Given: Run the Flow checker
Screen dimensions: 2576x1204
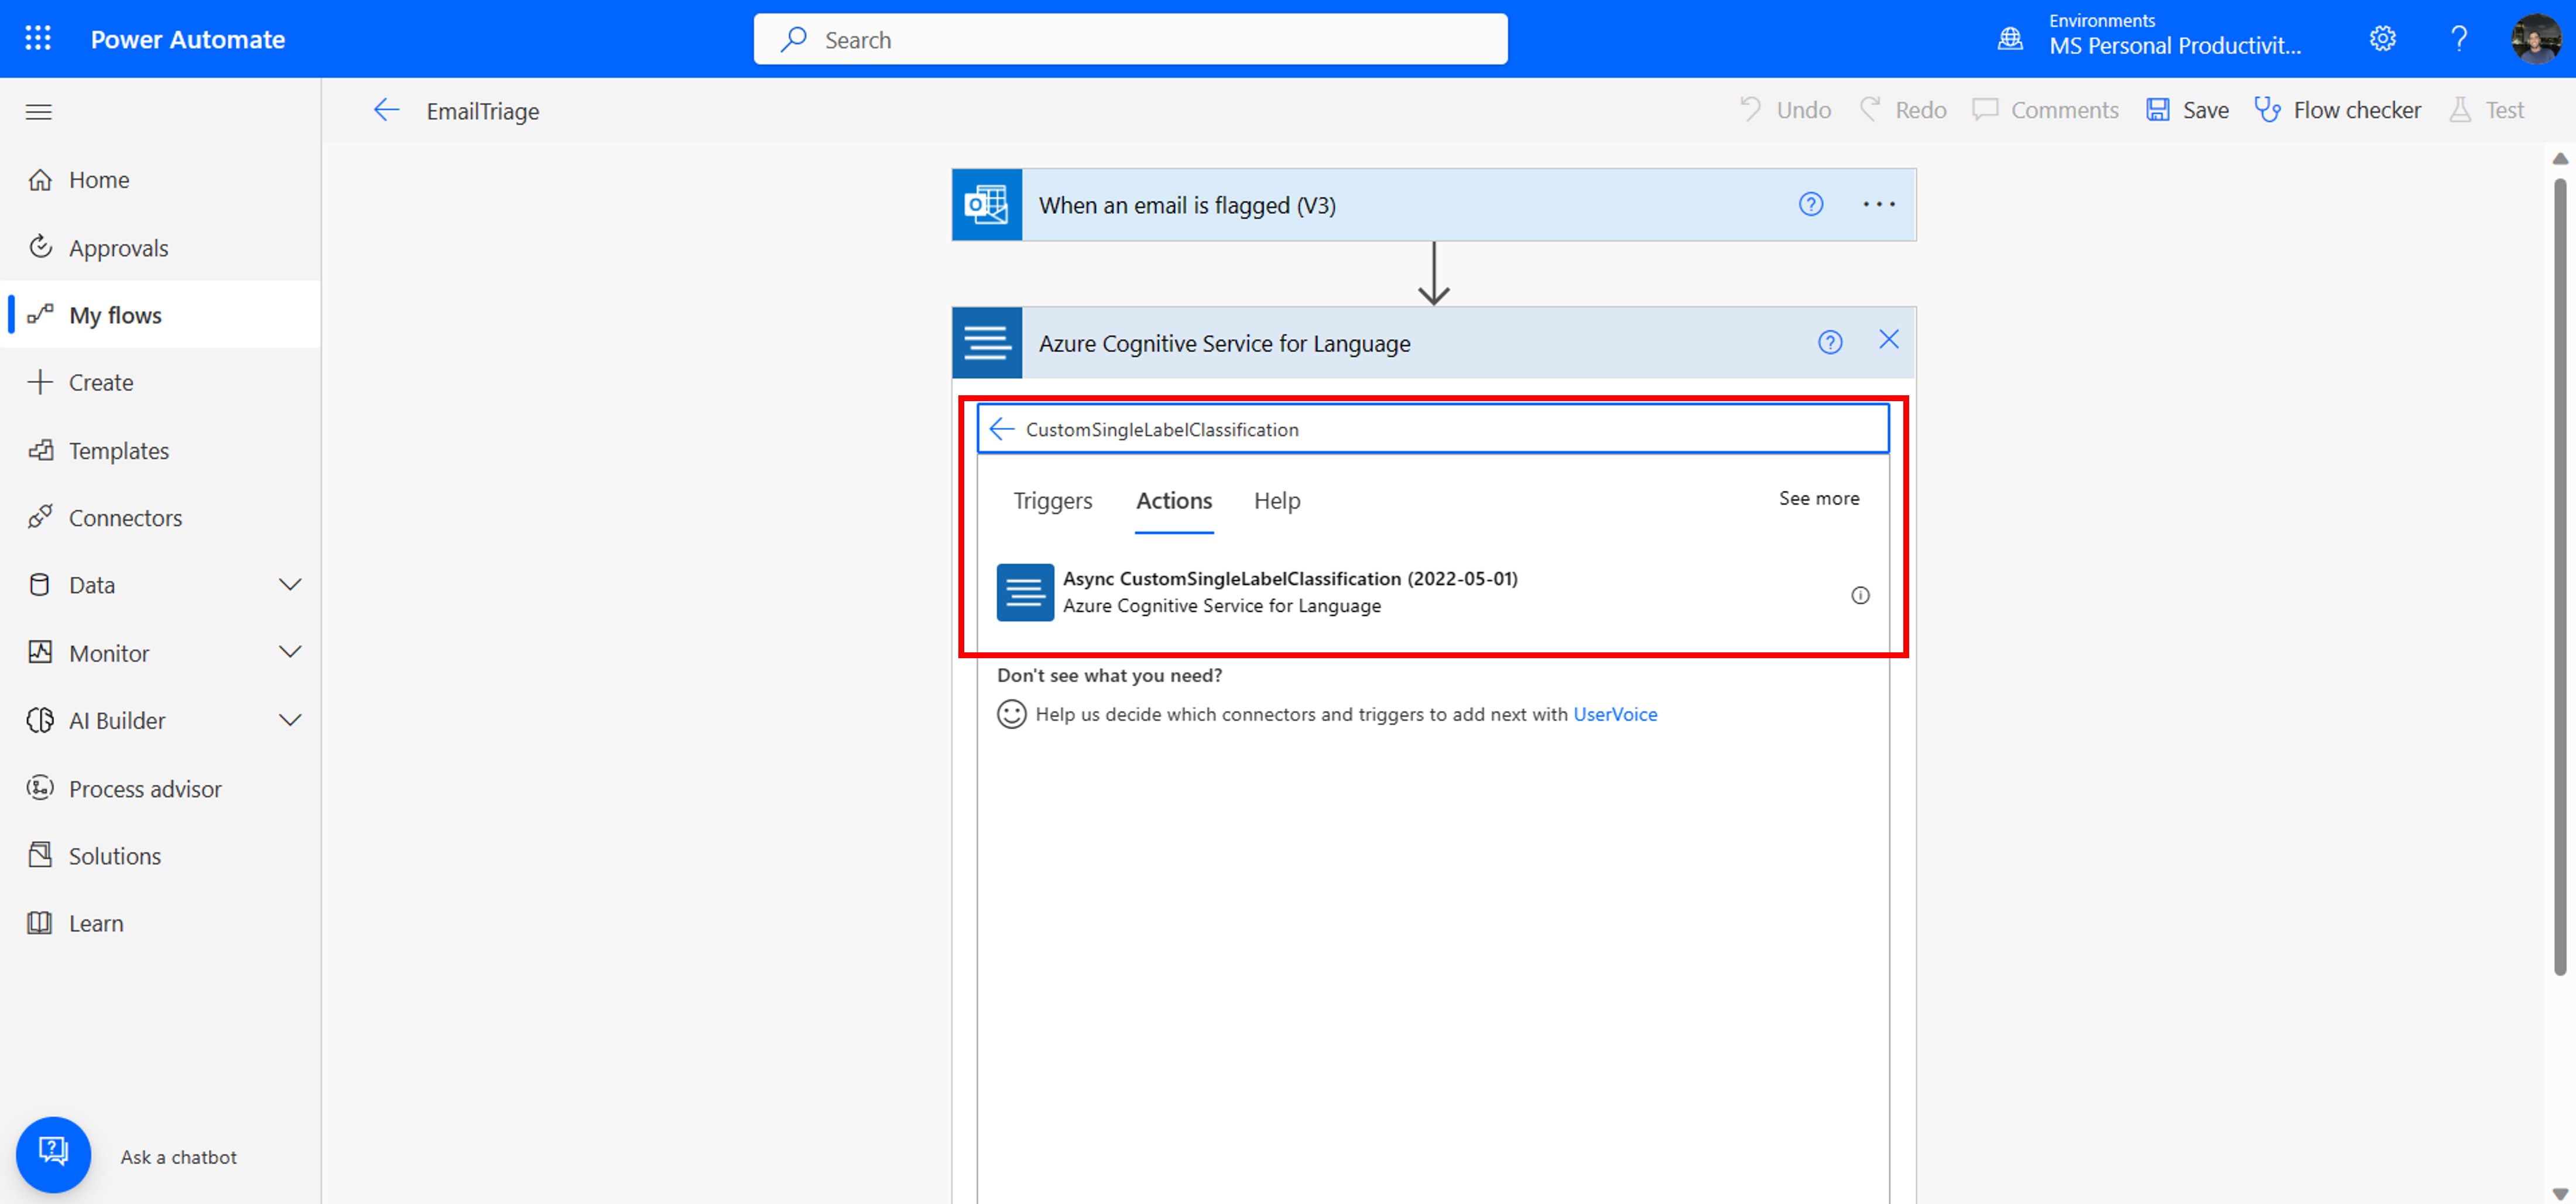Looking at the screenshot, I should click(x=2337, y=109).
